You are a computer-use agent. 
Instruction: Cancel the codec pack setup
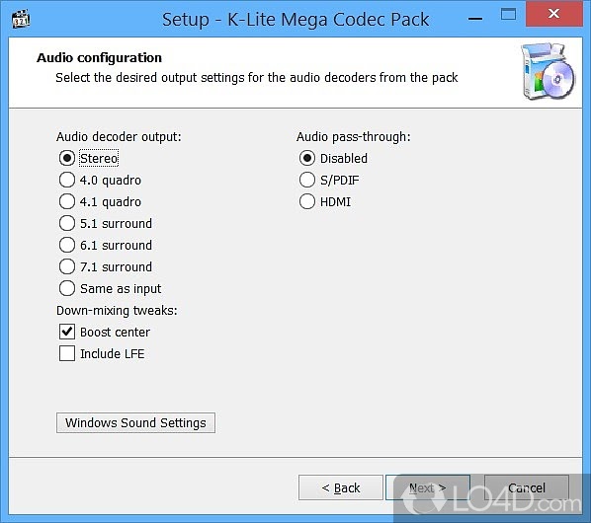[x=527, y=487]
